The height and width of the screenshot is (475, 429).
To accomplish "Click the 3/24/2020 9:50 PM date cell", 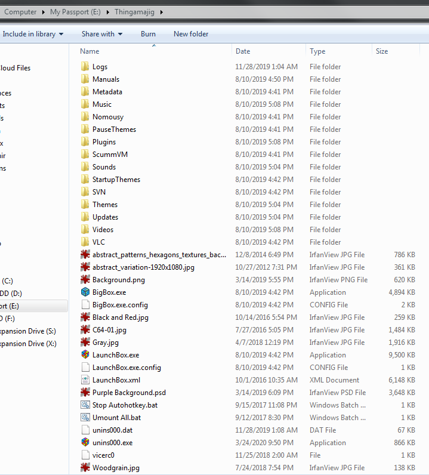I will [x=264, y=443].
